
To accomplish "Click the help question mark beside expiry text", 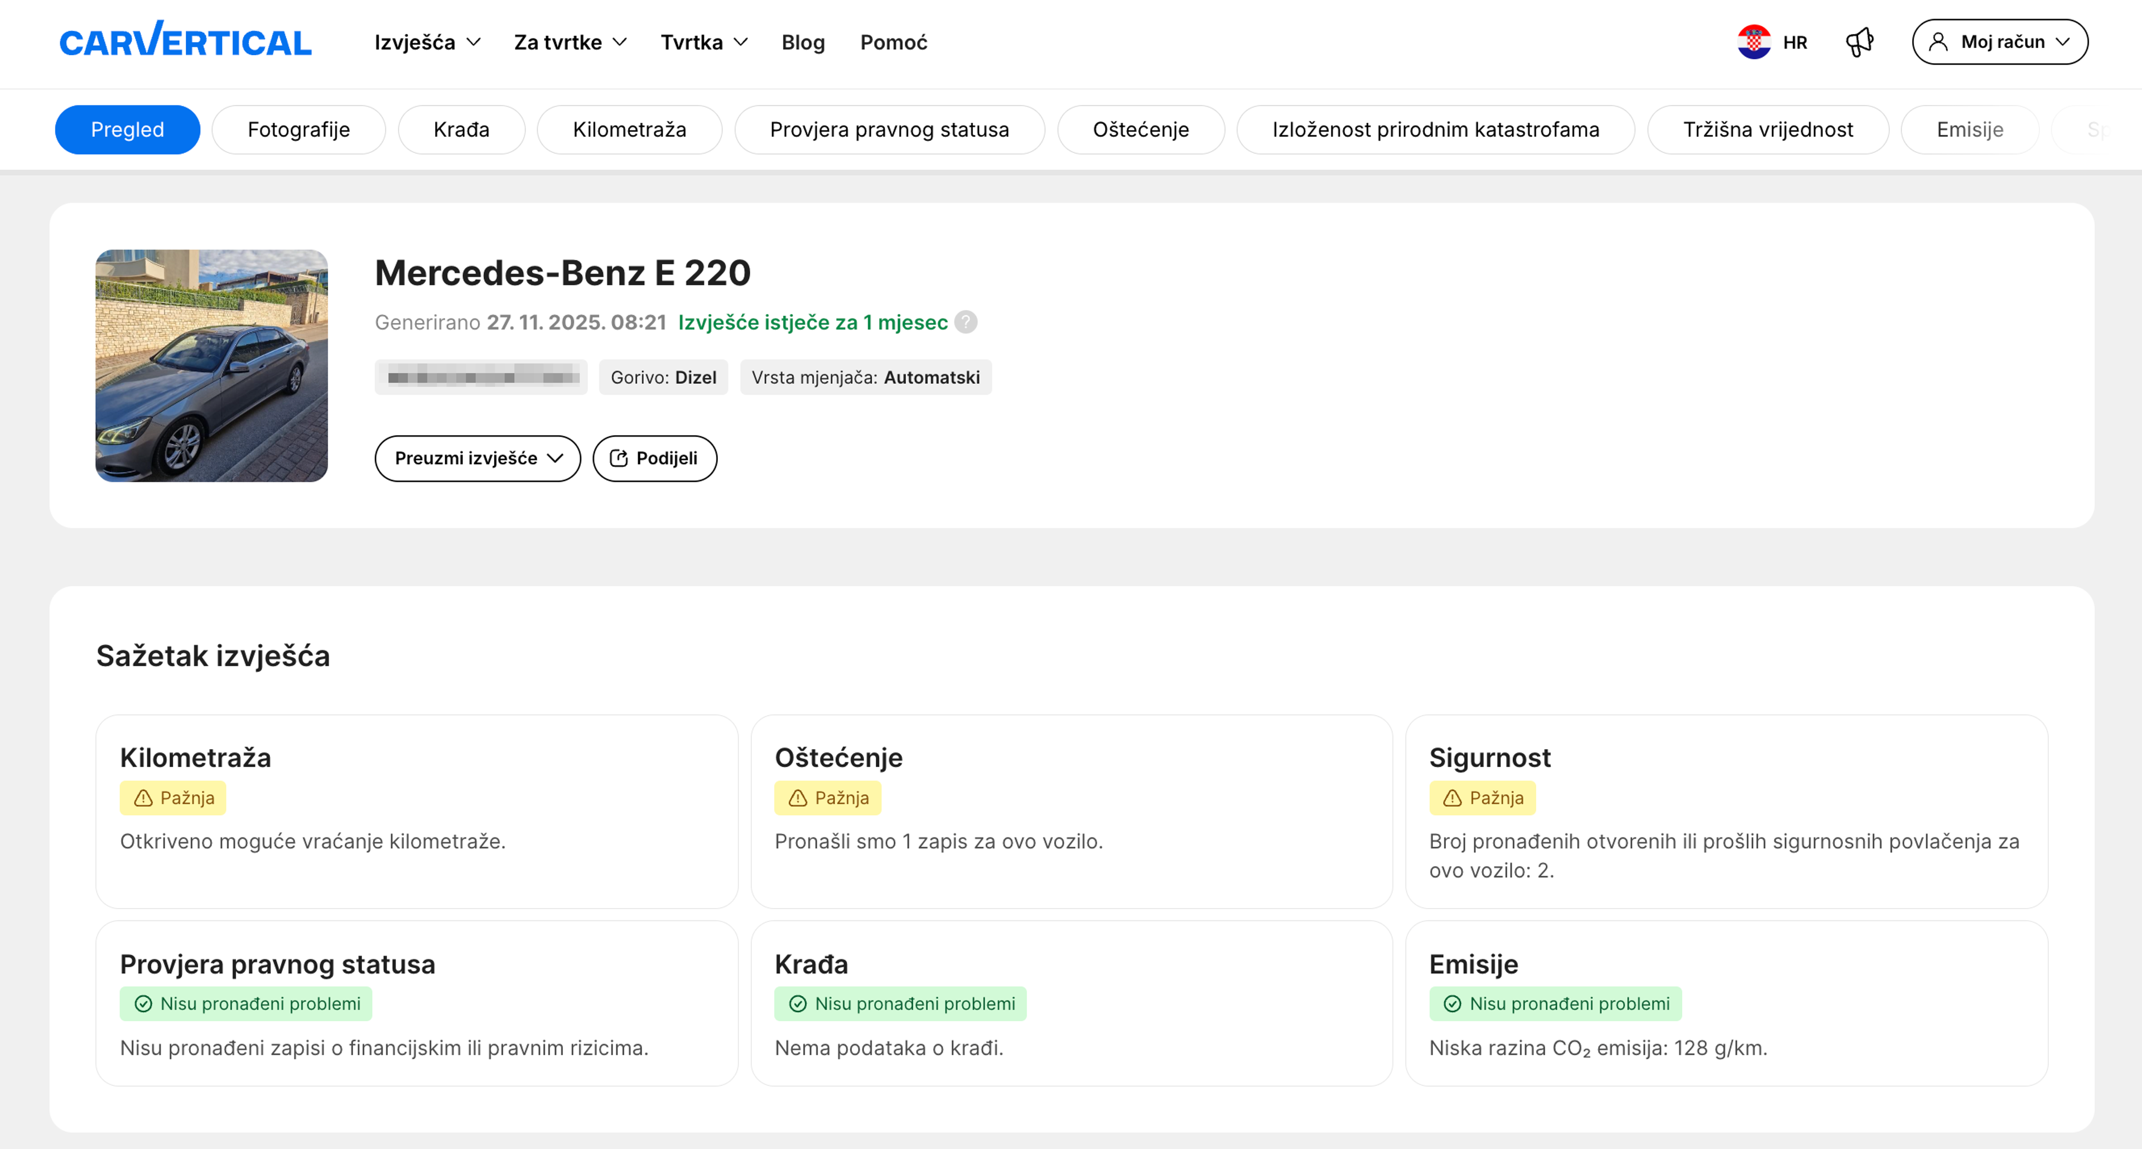I will [x=966, y=322].
